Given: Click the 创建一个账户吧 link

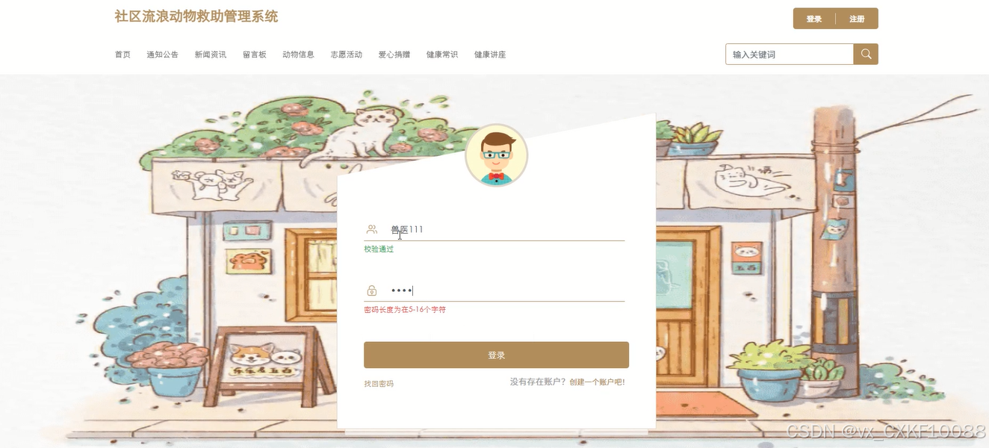Looking at the screenshot, I should (x=597, y=382).
